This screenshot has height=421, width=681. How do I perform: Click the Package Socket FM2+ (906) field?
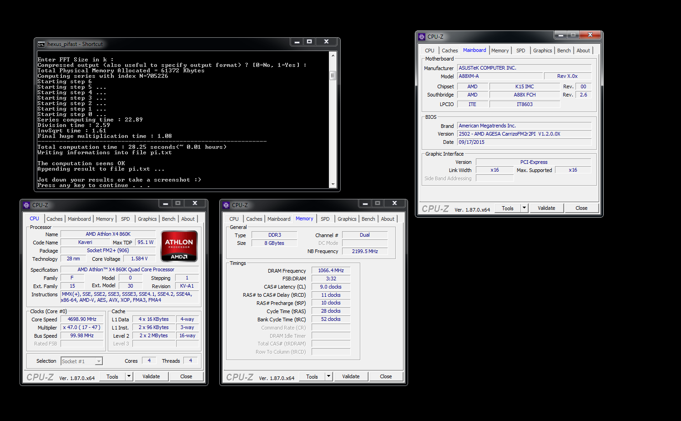tap(108, 251)
